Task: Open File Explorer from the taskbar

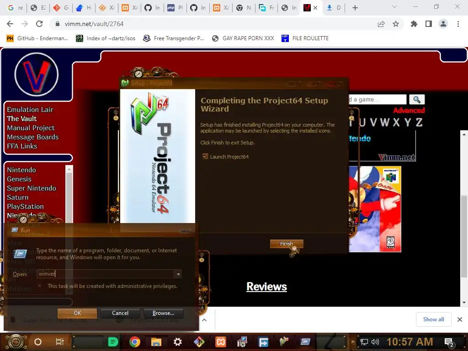Action: (156, 342)
